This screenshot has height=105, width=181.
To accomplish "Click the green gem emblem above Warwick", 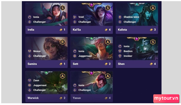I will [46, 73].
